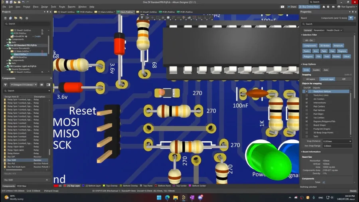Collapse the One Zif Standard PRJ project tree
Image resolution: width=359 pixels, height=202 pixels.
click(x=5, y=46)
